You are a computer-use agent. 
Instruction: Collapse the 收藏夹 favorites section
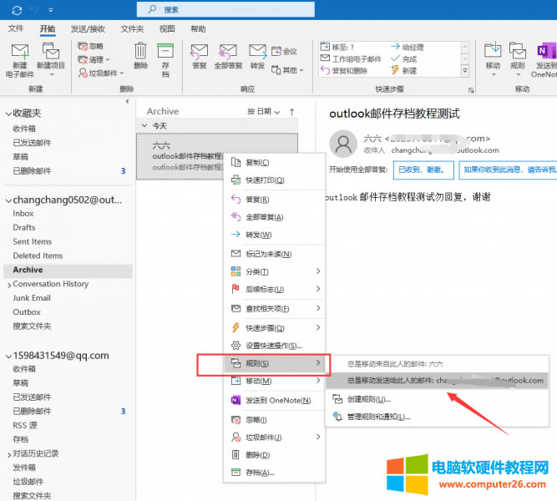coord(8,113)
